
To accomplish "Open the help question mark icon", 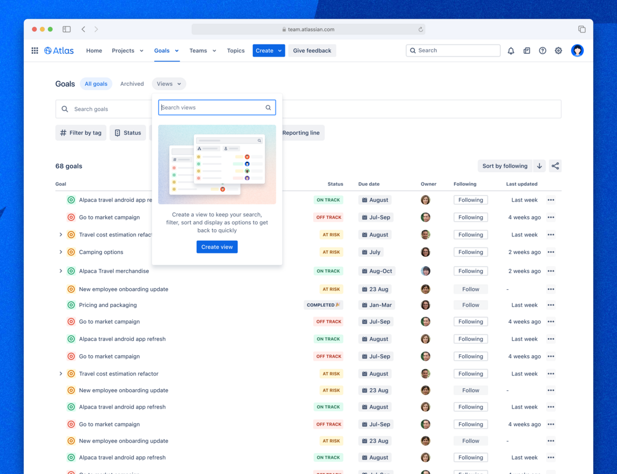I will (x=543, y=50).
